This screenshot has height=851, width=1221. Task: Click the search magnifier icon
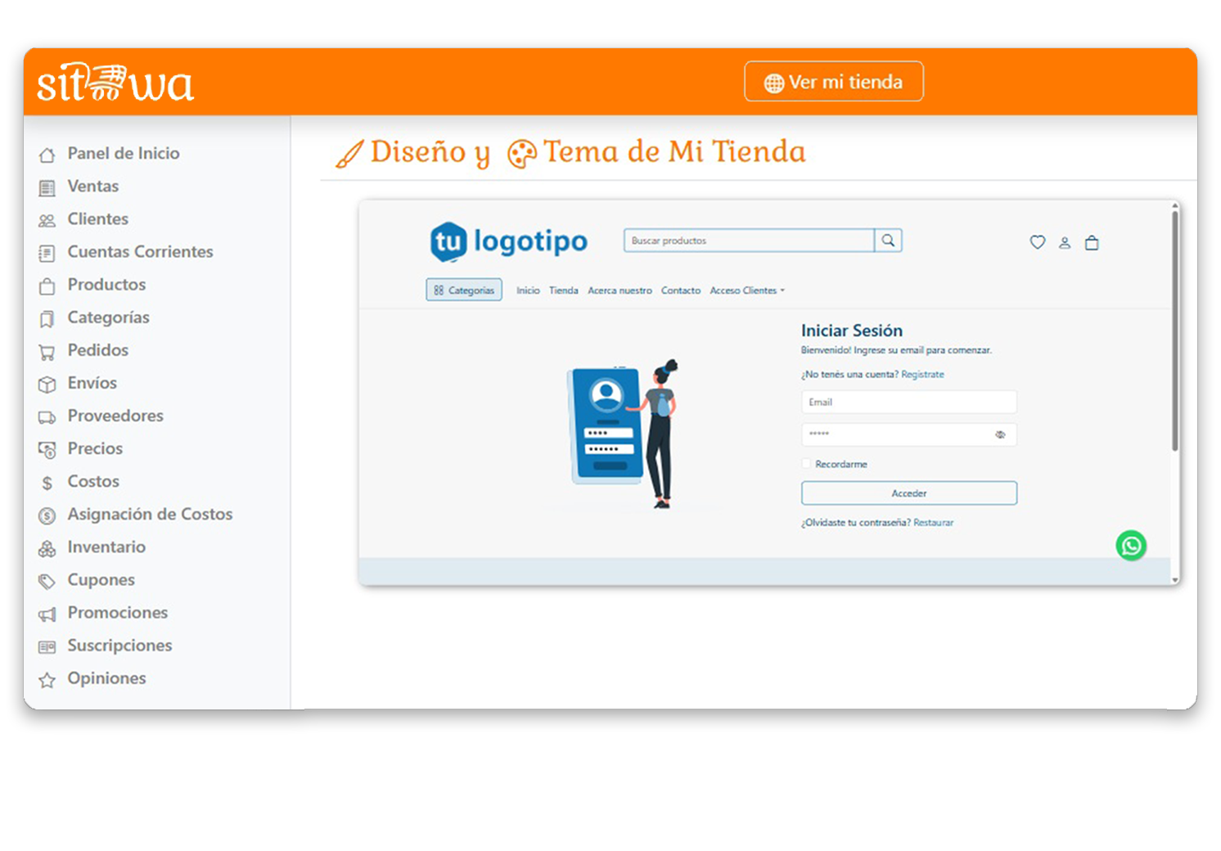click(x=888, y=241)
